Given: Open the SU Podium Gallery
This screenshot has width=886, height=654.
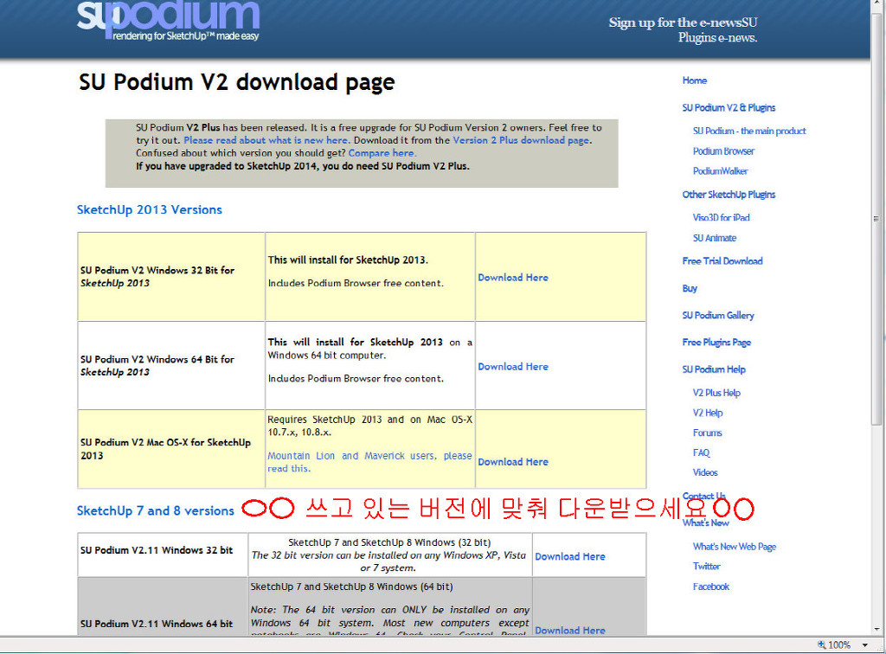Looking at the screenshot, I should click(717, 315).
